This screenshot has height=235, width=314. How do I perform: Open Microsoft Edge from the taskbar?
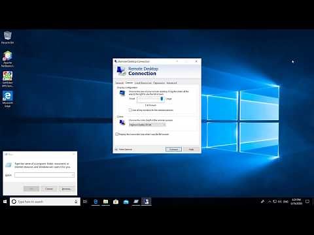[96, 202]
